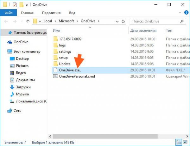
Task: Click the logs folder icon
Action: (55, 45)
